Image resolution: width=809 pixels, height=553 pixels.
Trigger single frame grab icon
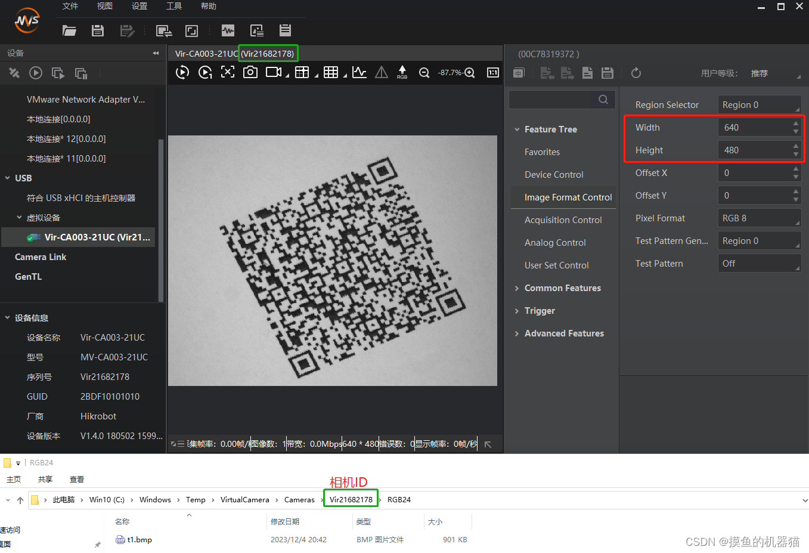tap(205, 72)
